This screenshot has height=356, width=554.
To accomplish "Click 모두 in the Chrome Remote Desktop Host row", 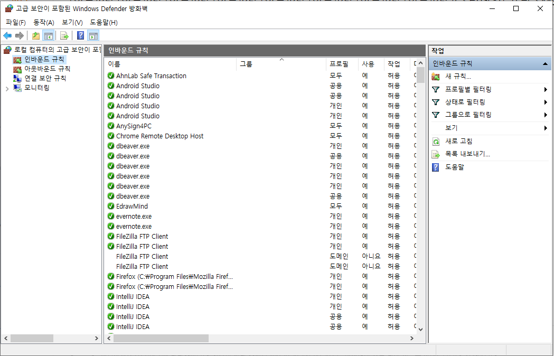I will pos(336,136).
